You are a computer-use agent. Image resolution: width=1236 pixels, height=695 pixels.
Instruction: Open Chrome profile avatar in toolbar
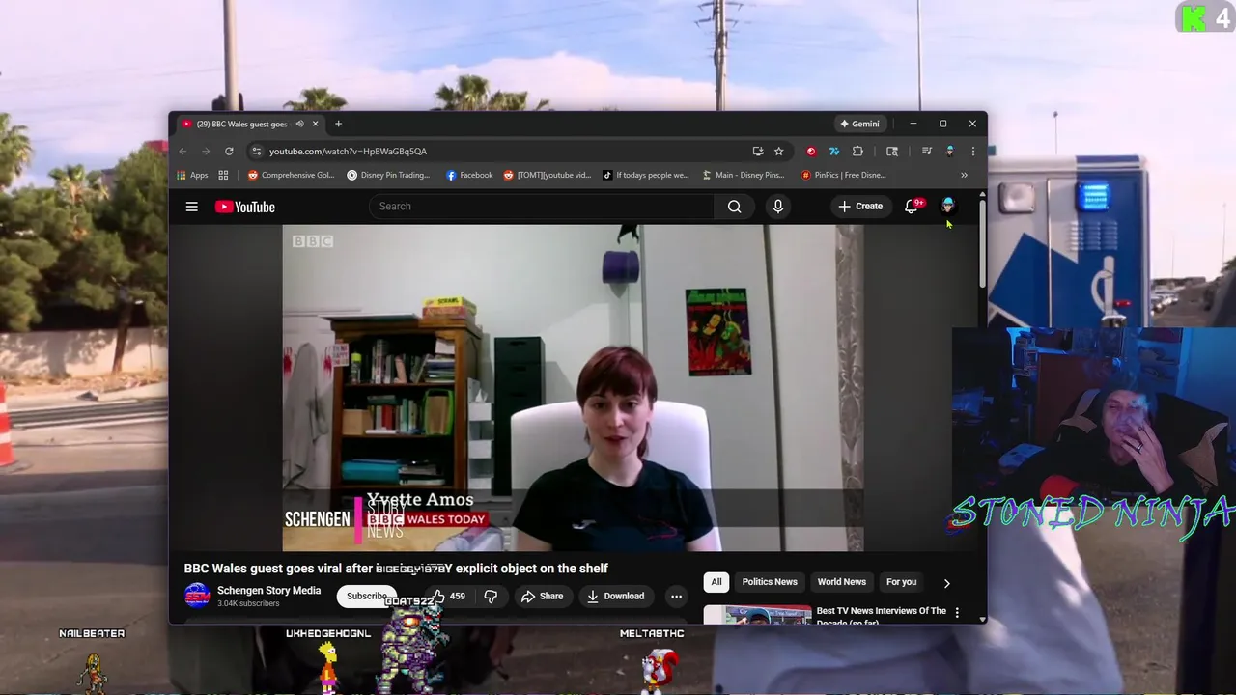[x=950, y=151]
